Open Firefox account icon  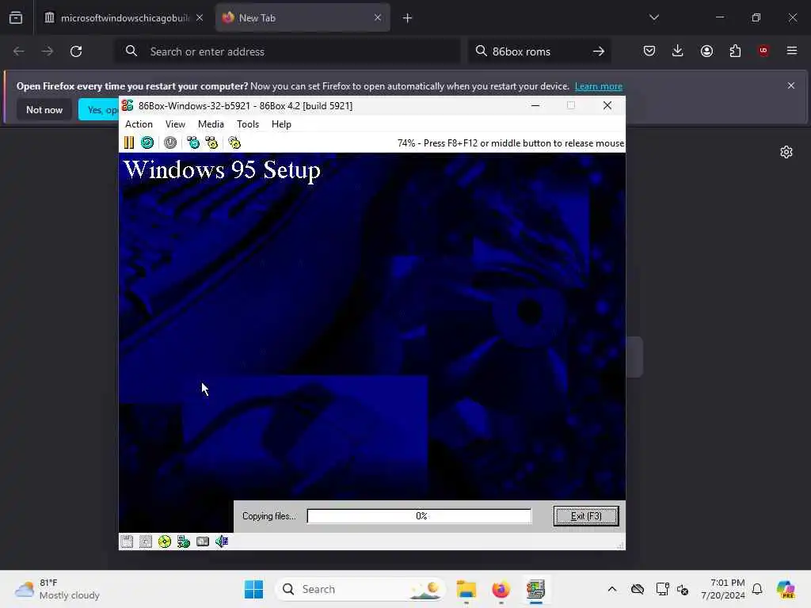706,51
